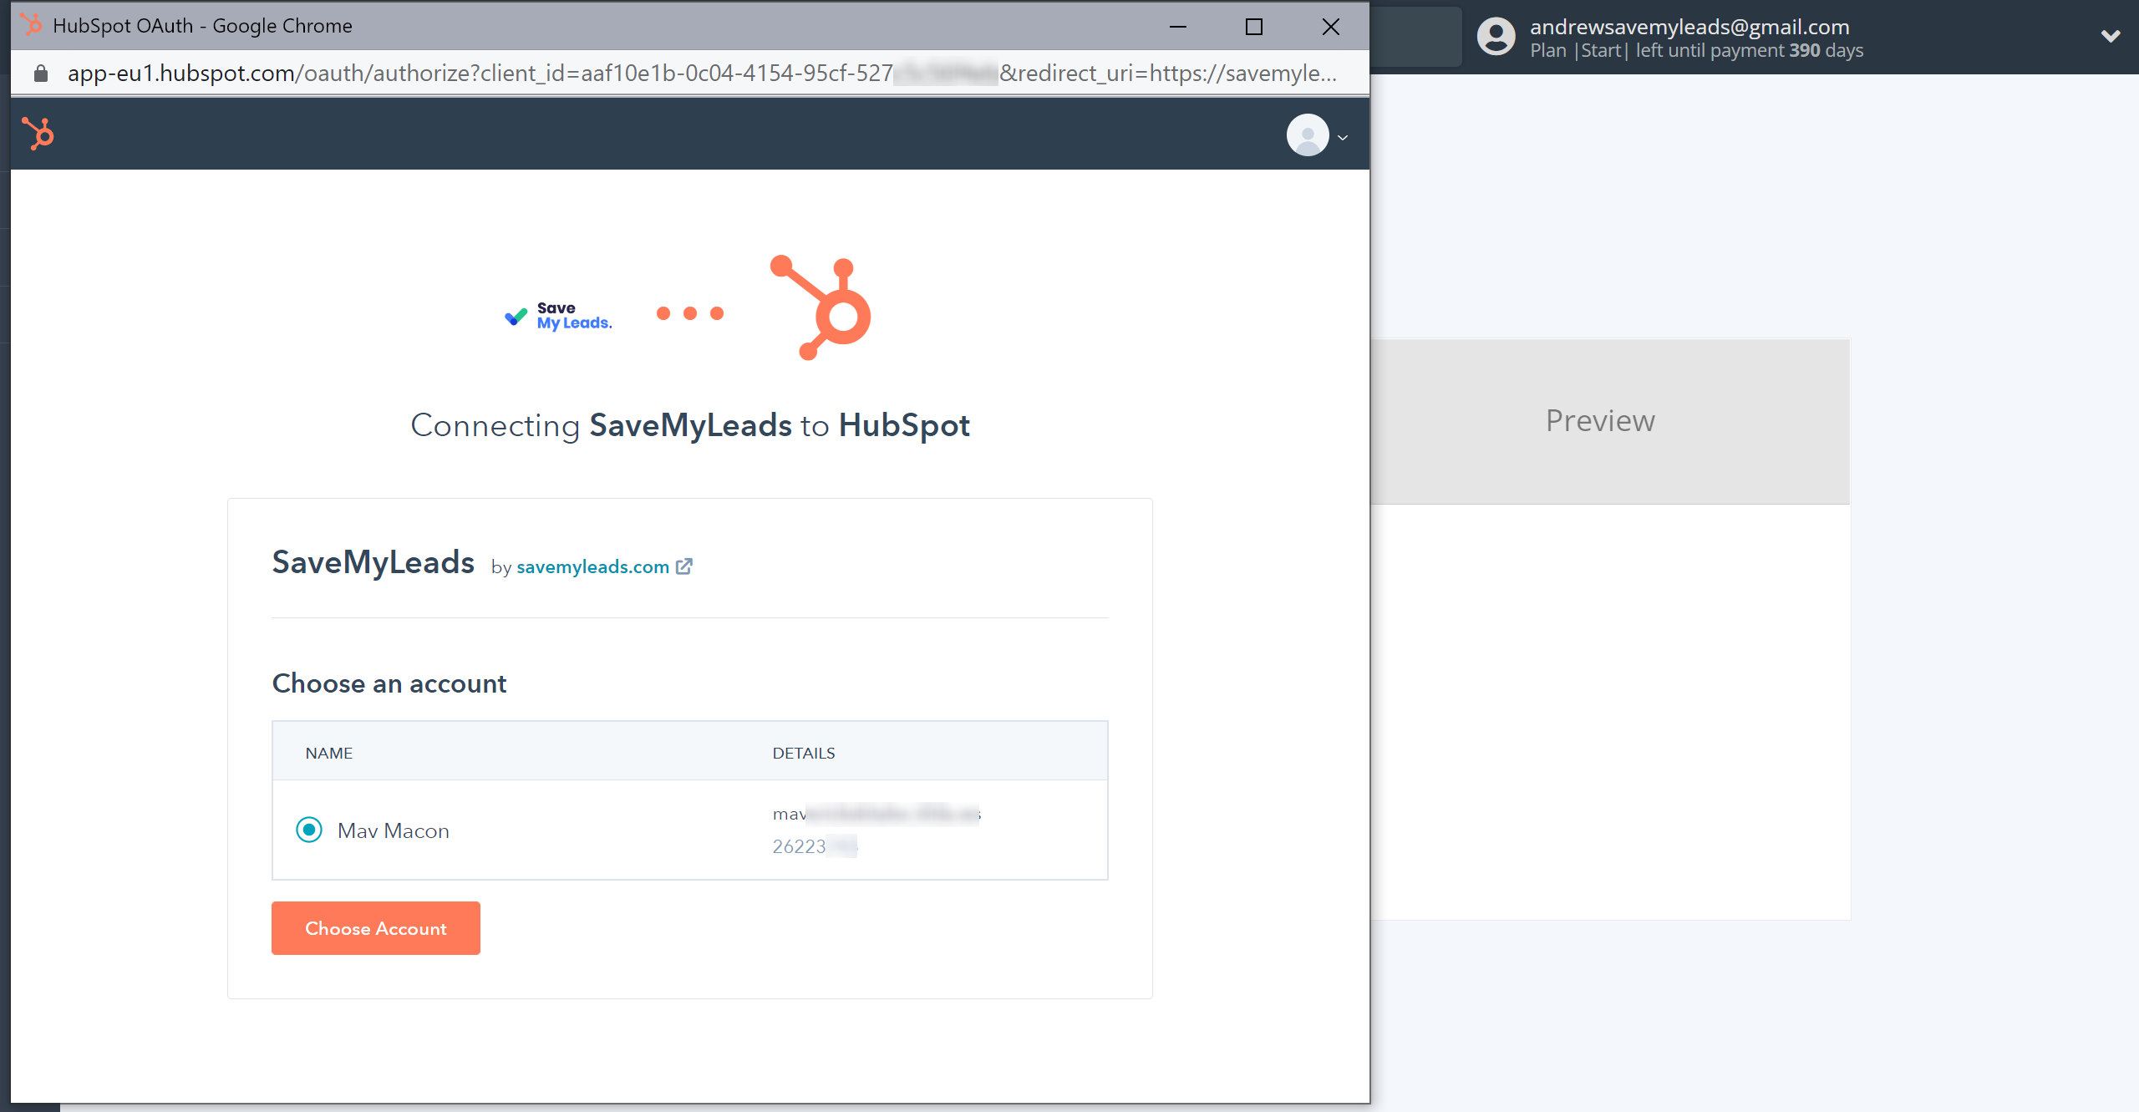The image size is (2139, 1112).
Task: Expand the SaveMyLeads account dropdown chevron
Action: (2111, 36)
